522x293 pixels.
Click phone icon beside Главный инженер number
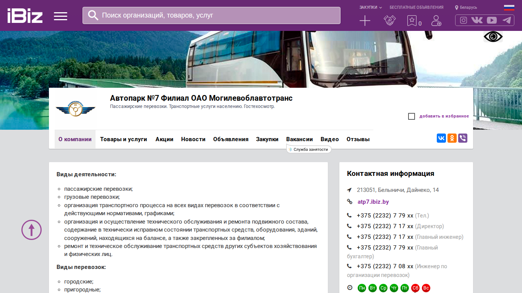(x=349, y=237)
